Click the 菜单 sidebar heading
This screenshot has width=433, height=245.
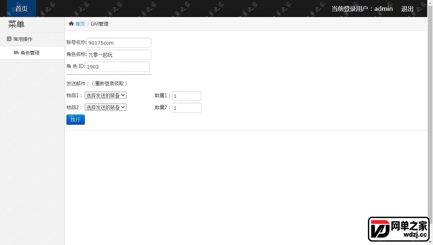point(16,24)
